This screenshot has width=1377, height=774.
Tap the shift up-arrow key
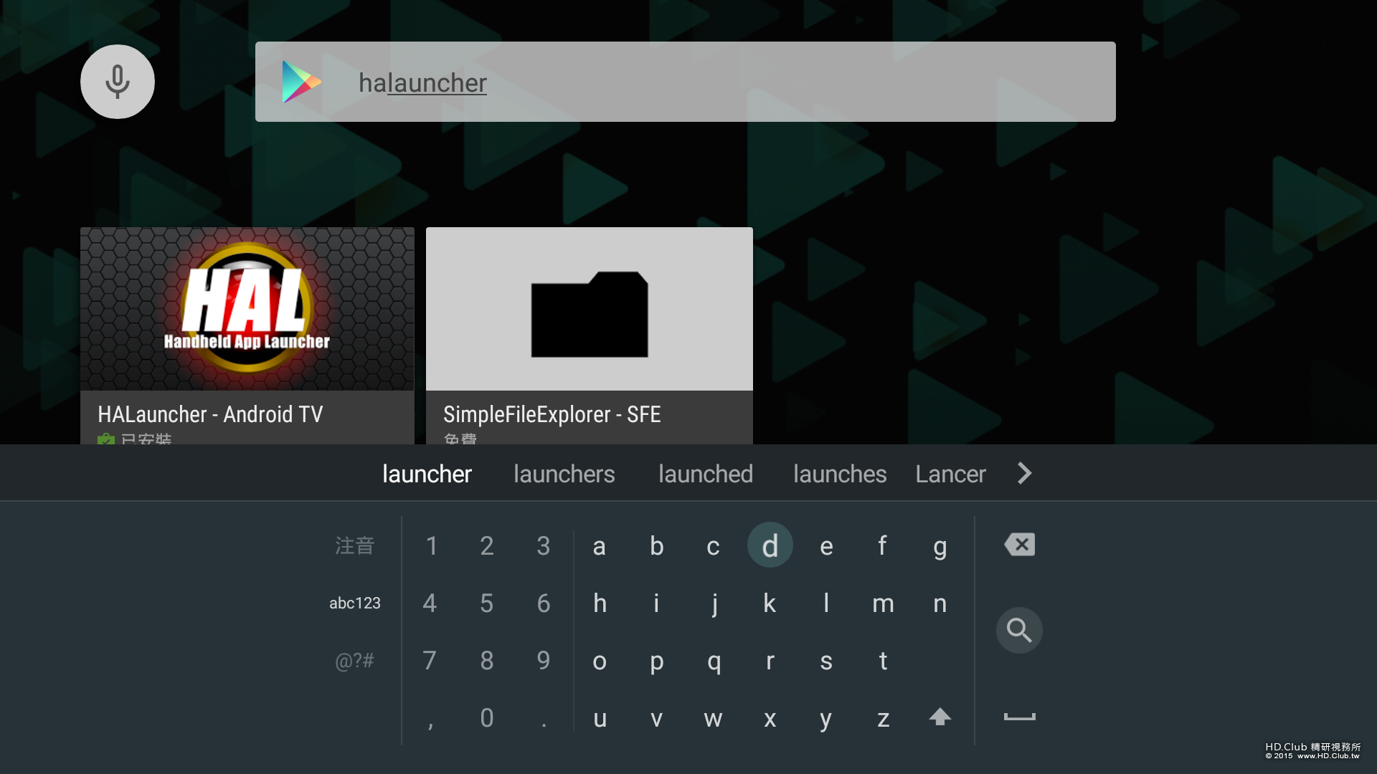pyautogui.click(x=940, y=717)
